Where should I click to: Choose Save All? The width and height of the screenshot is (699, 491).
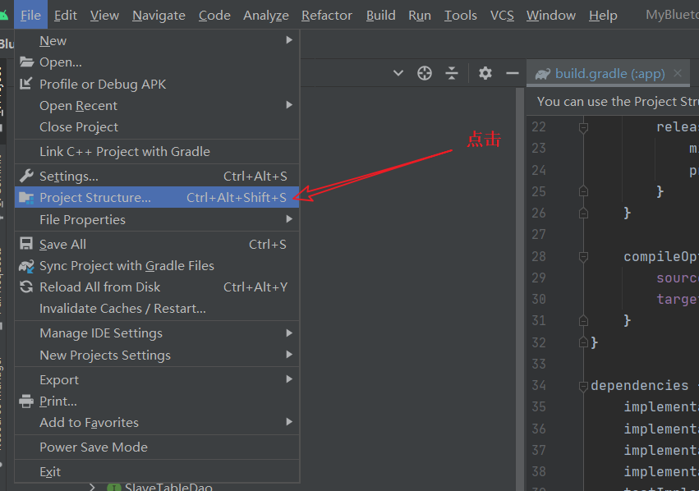(157, 244)
